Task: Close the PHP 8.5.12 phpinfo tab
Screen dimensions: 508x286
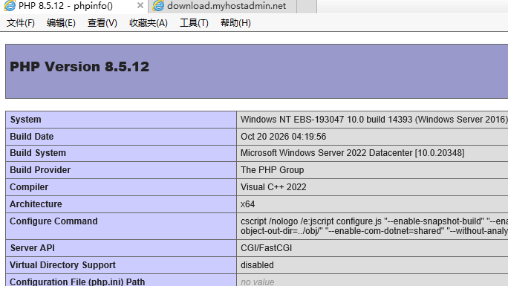Action: pos(140,5)
